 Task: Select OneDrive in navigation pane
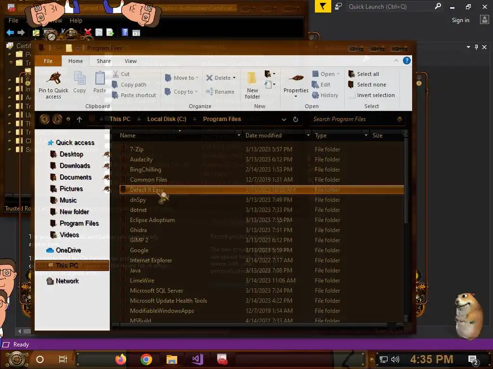click(x=64, y=250)
